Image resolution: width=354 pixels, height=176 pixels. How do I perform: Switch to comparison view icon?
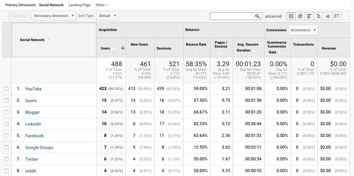319,16
